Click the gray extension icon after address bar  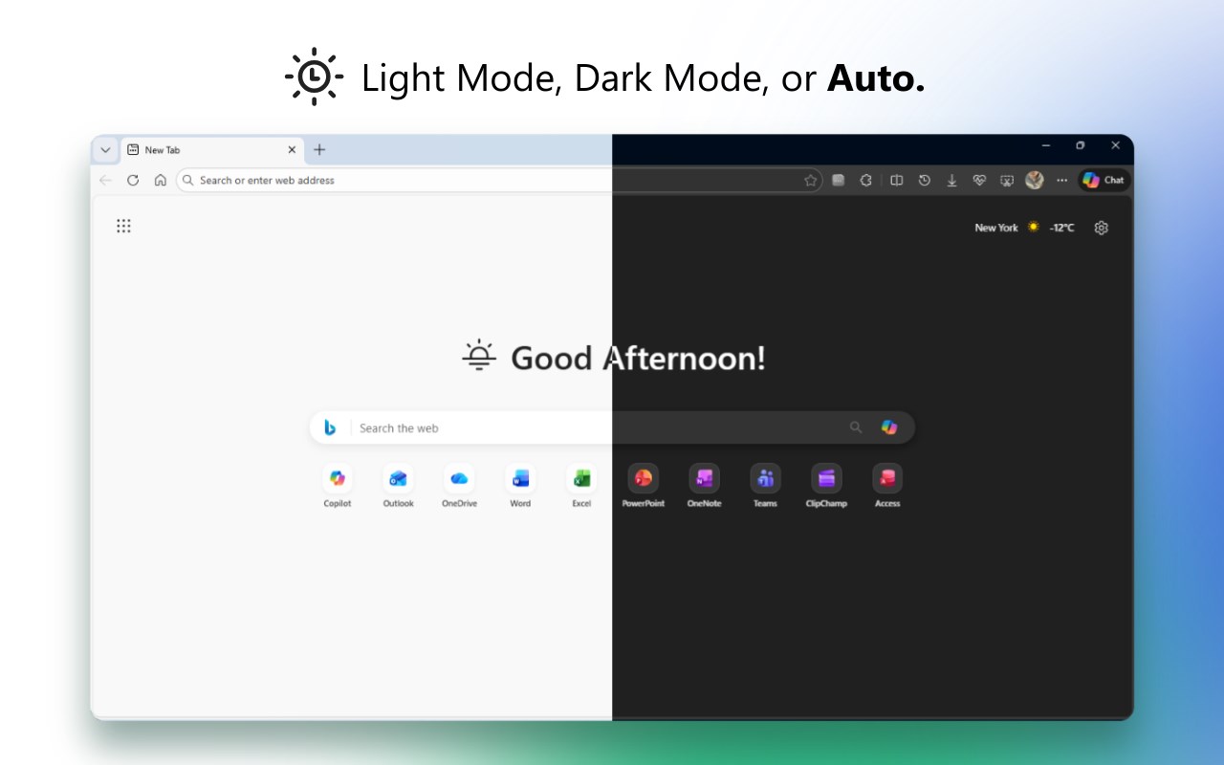click(839, 180)
